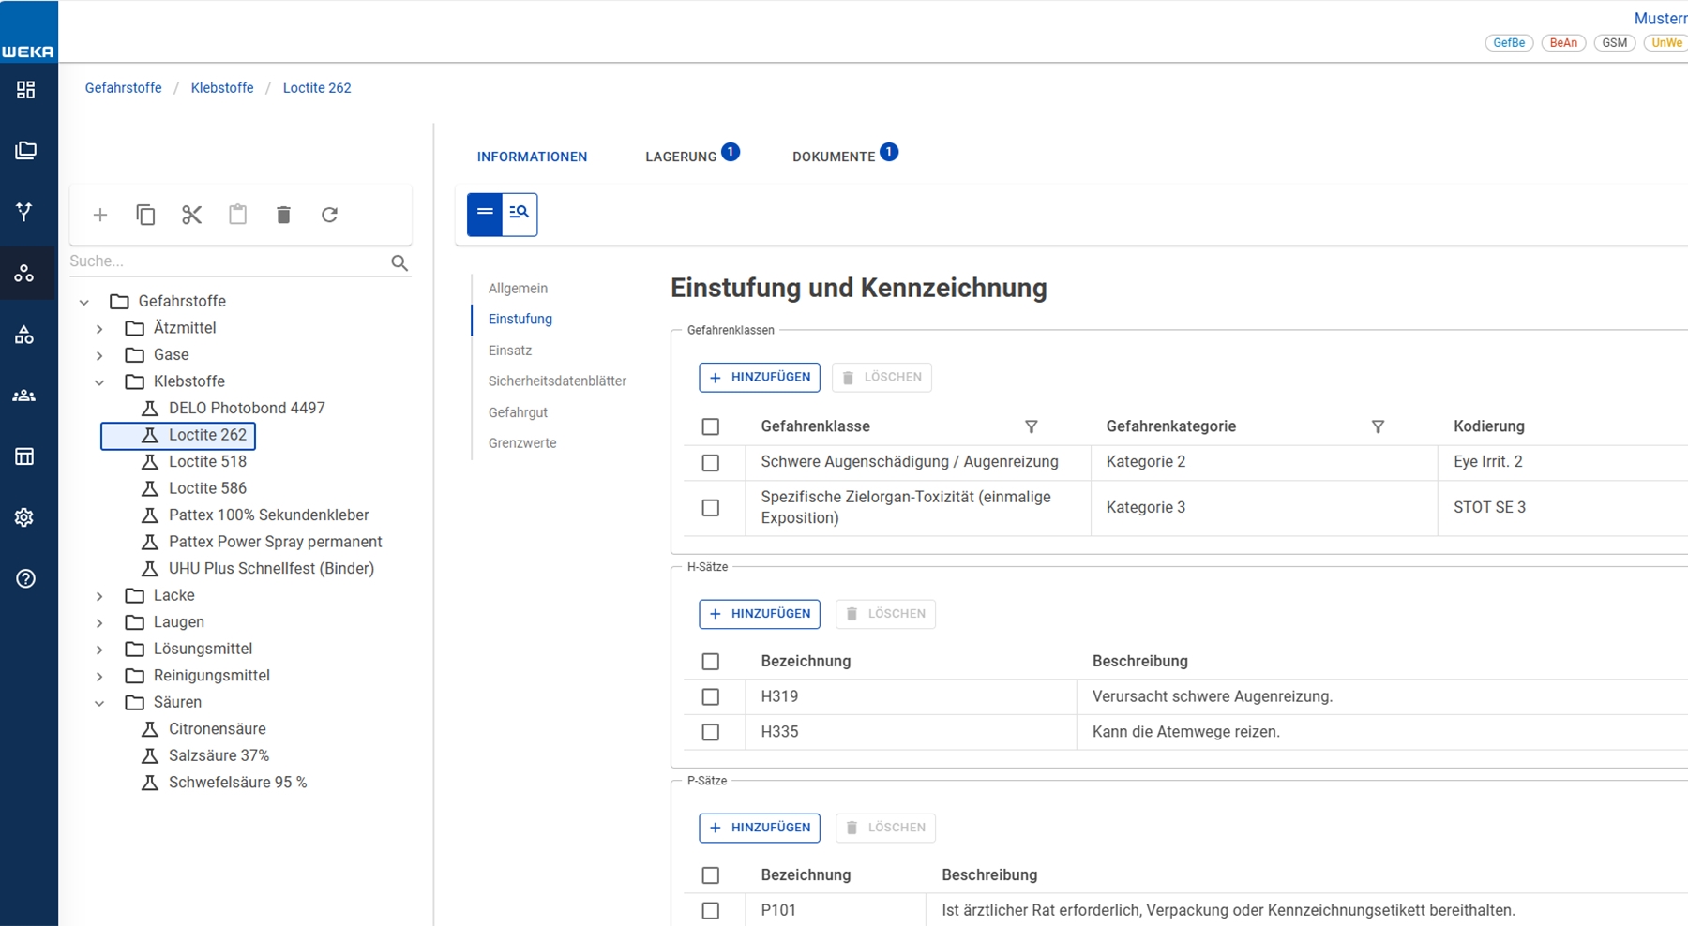Click the Suche search field
The height and width of the screenshot is (926, 1688).
pyautogui.click(x=225, y=261)
